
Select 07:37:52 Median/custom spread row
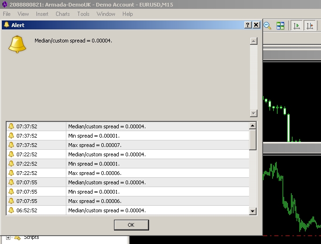pos(128,126)
